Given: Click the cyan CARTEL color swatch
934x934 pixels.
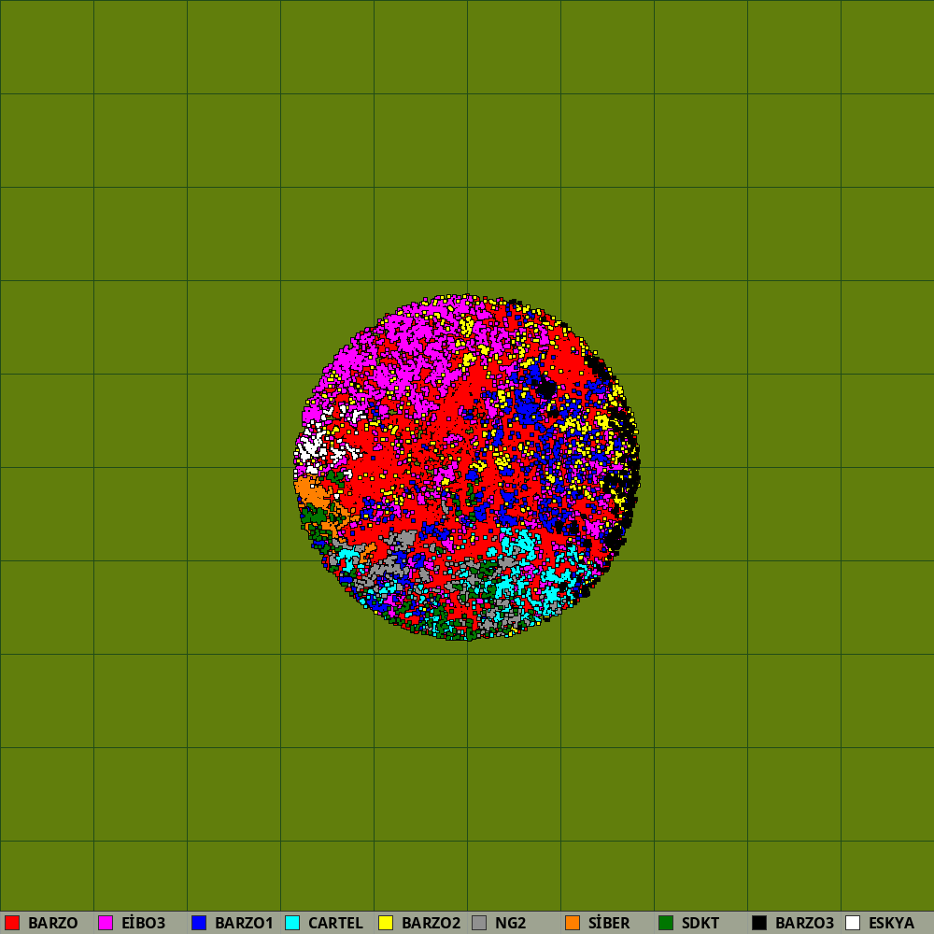Looking at the screenshot, I should click(292, 923).
